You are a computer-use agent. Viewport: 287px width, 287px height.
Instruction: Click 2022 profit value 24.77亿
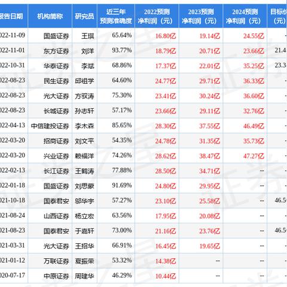[166, 81]
